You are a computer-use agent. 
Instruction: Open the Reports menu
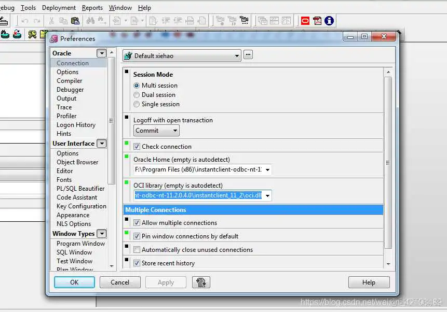pyautogui.click(x=92, y=8)
